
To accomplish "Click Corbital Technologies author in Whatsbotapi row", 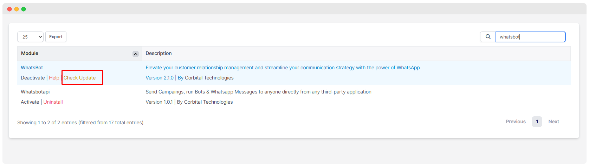I will [208, 102].
